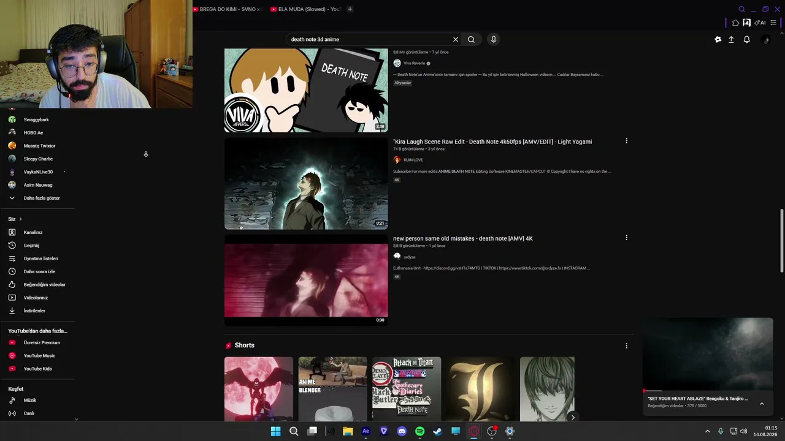This screenshot has width=785, height=441.
Task: Open Spotify from the taskbar
Action: pyautogui.click(x=419, y=431)
